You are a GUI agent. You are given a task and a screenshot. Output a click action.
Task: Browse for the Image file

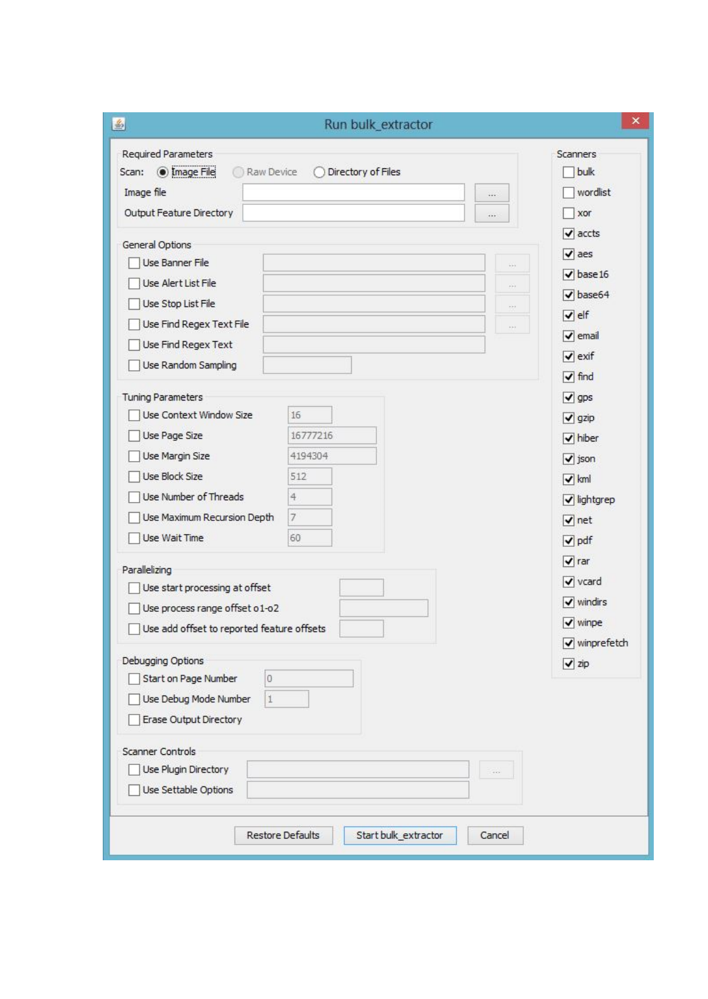click(x=492, y=192)
